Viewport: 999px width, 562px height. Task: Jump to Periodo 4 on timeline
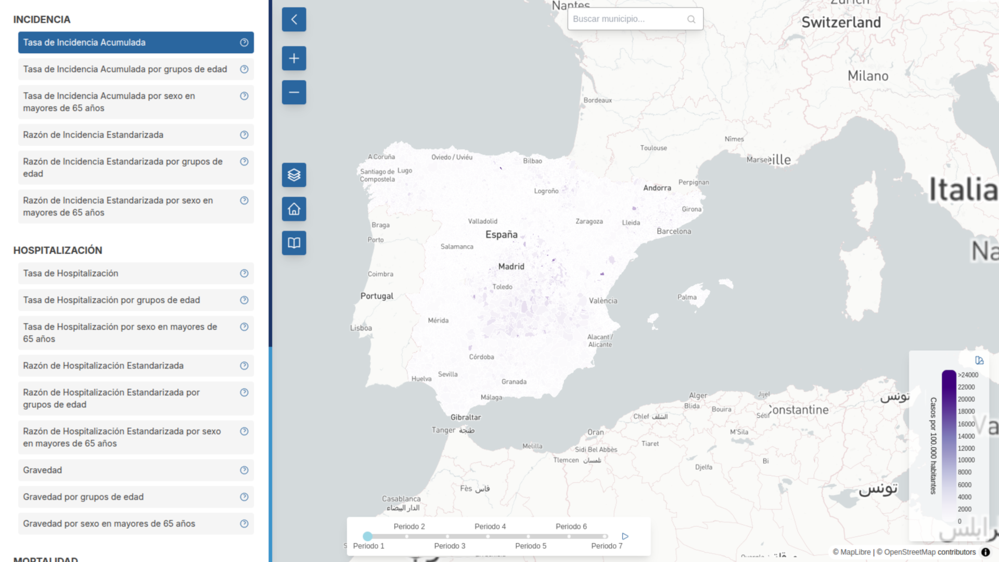coord(490,527)
